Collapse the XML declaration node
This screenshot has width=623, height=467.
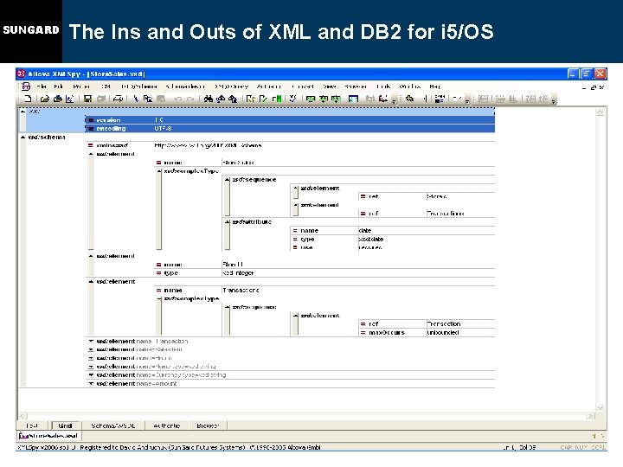click(x=23, y=112)
